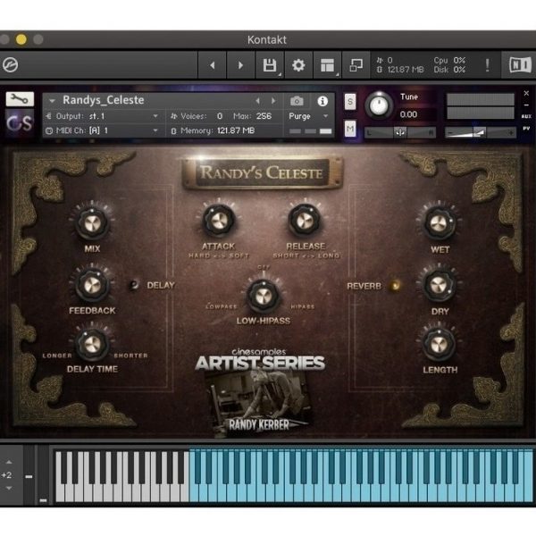Open the Purge dropdown menu
The width and height of the screenshot is (536, 536).
point(308,116)
